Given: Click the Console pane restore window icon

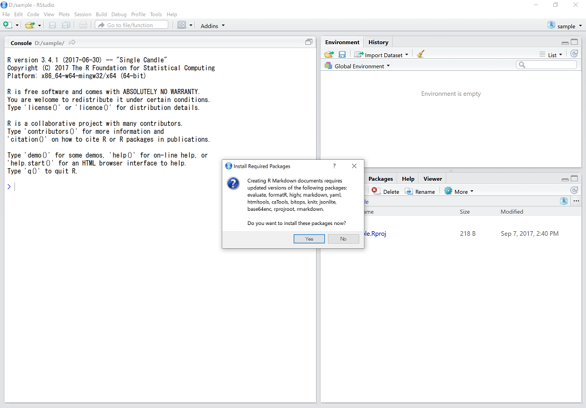Looking at the screenshot, I should [309, 42].
